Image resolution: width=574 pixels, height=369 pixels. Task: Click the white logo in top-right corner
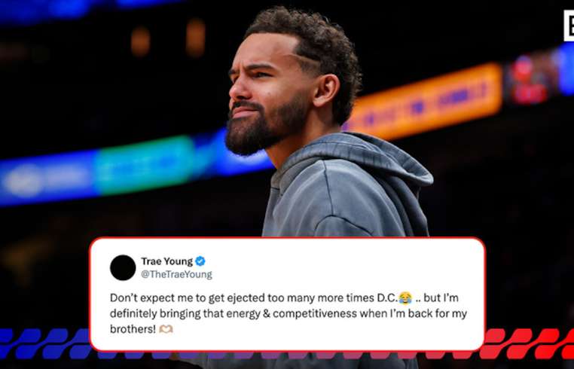coord(569,26)
